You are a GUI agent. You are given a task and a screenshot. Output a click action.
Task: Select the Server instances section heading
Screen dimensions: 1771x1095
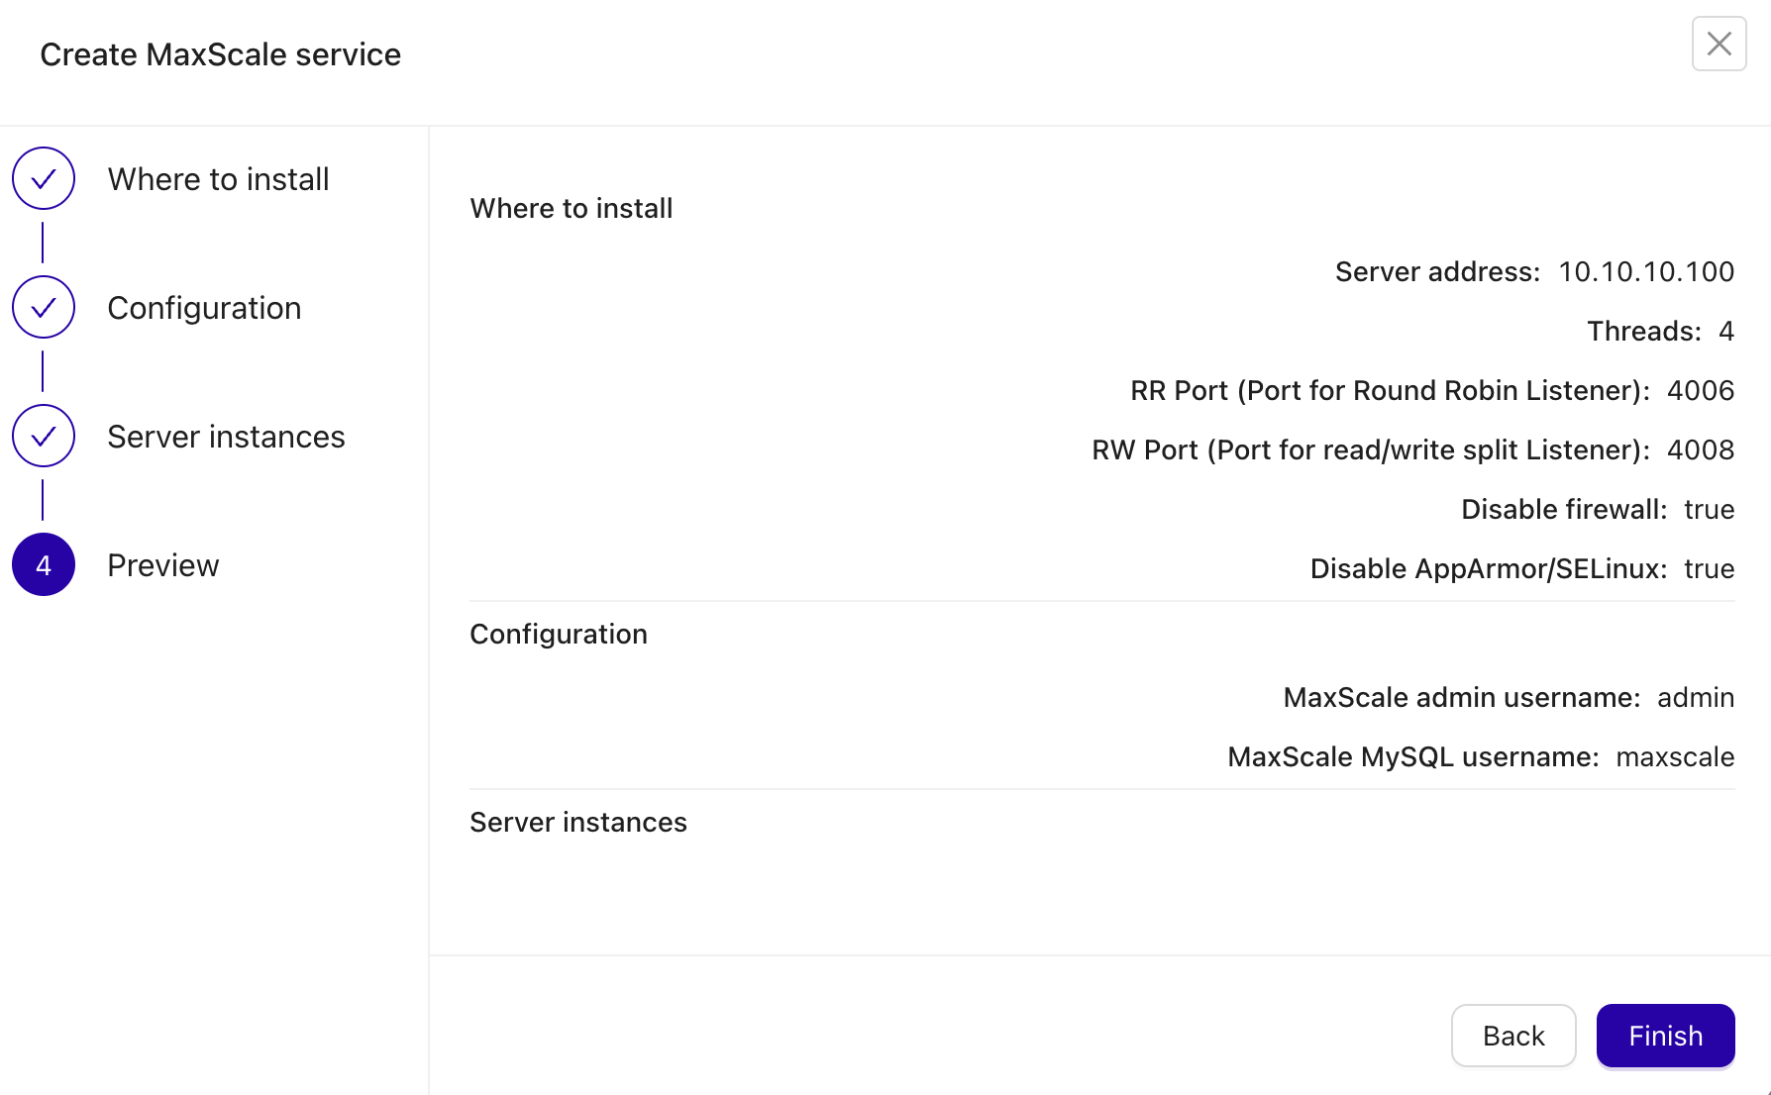coord(578,822)
